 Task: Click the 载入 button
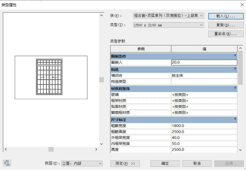click(x=226, y=16)
